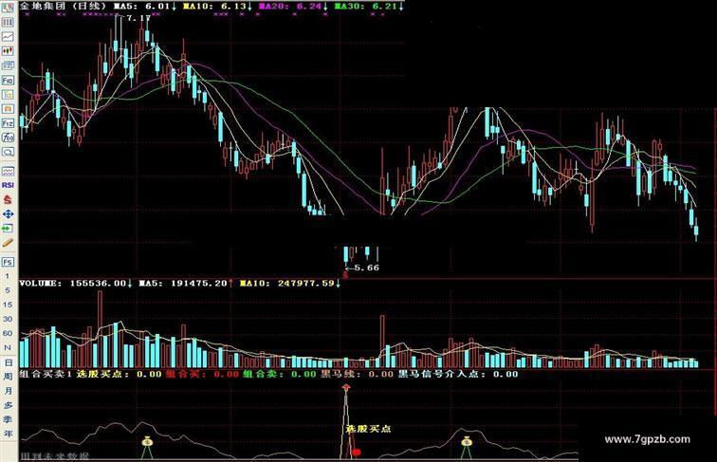Click the green 组合卖: 0.00 label
Screen dimensions: 717x462
[280, 374]
